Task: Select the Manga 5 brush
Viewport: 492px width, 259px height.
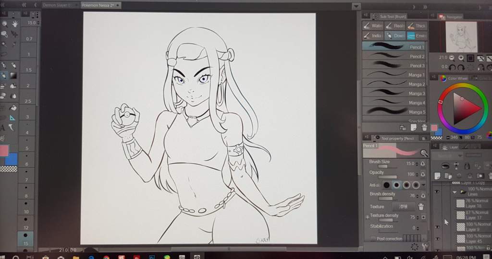Action: 394,111
